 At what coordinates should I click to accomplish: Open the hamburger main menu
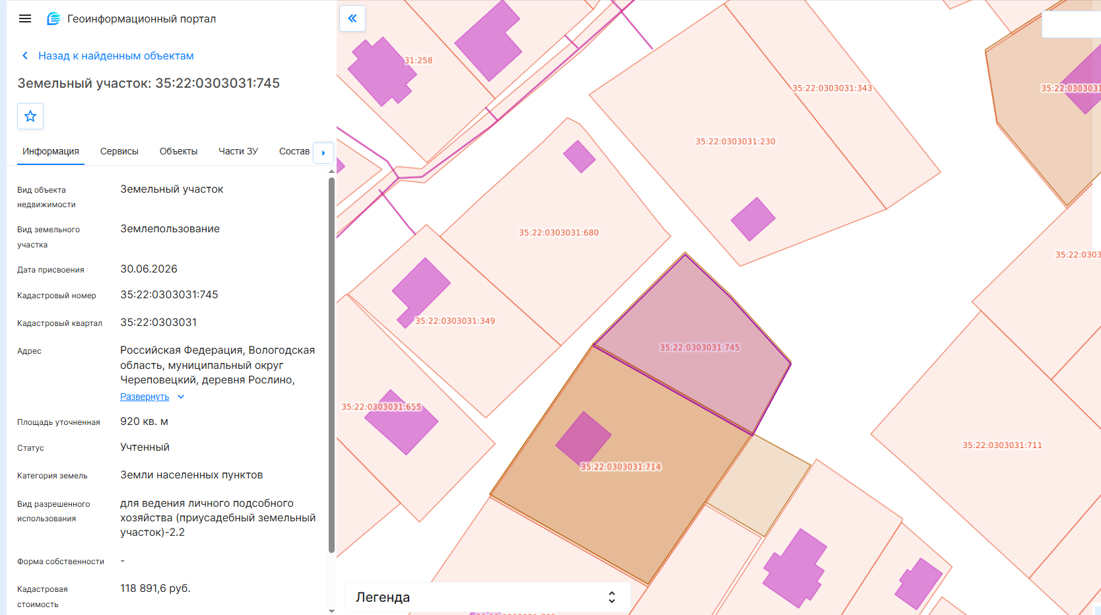click(25, 18)
